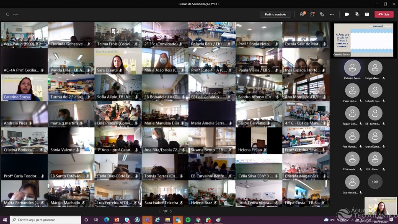Screen dimensions: 398x224
Task: Select Catarina Sousa's video tile
Action: (24, 89)
